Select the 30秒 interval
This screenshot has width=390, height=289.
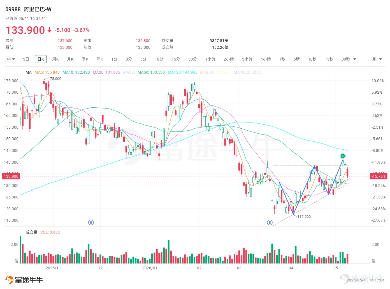pos(346,59)
